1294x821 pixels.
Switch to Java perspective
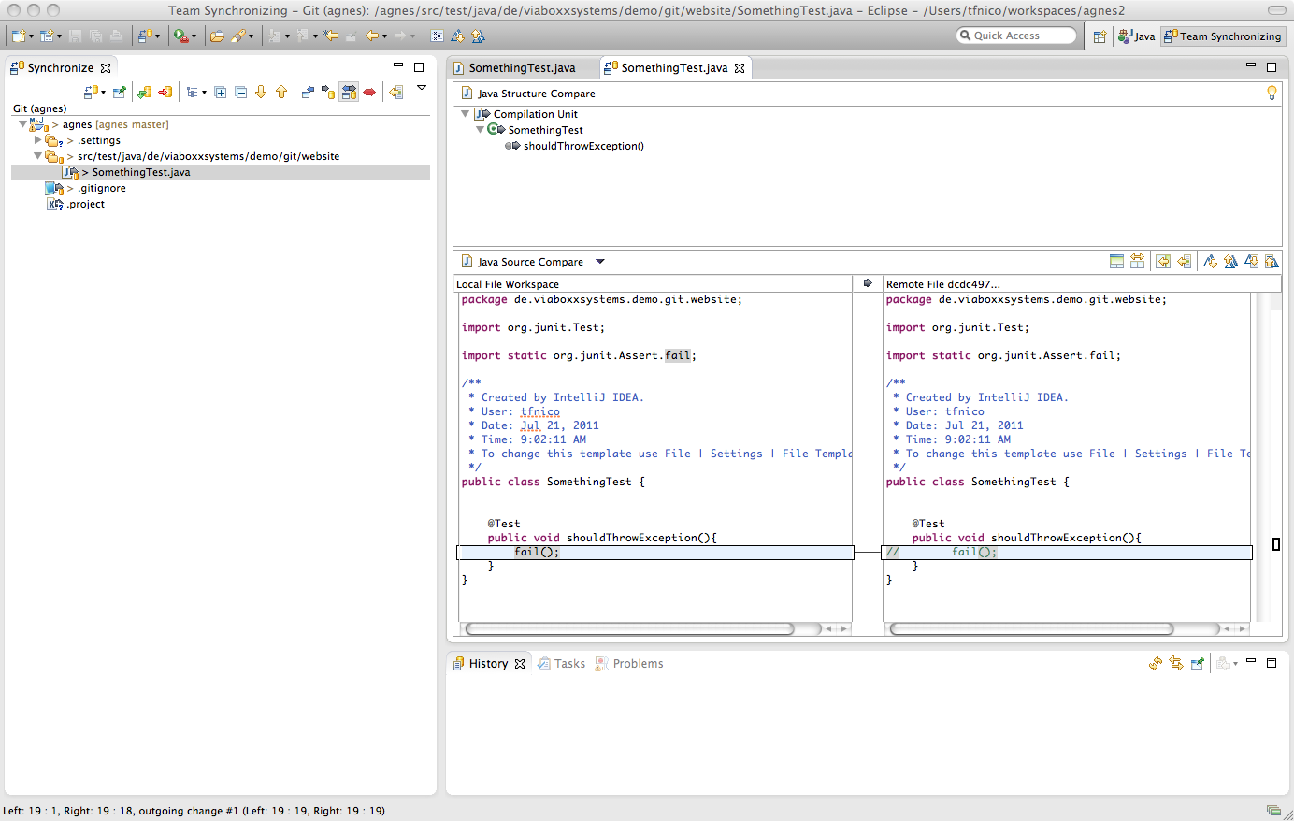(x=1136, y=36)
